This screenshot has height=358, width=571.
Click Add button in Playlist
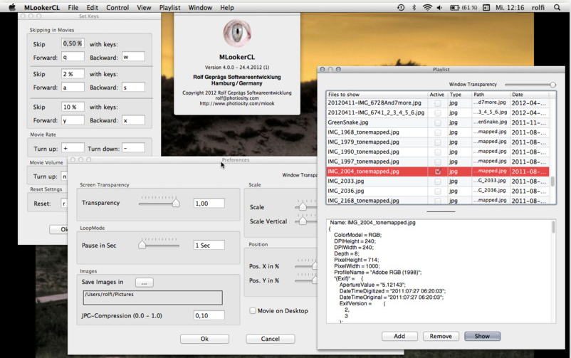coord(399,336)
